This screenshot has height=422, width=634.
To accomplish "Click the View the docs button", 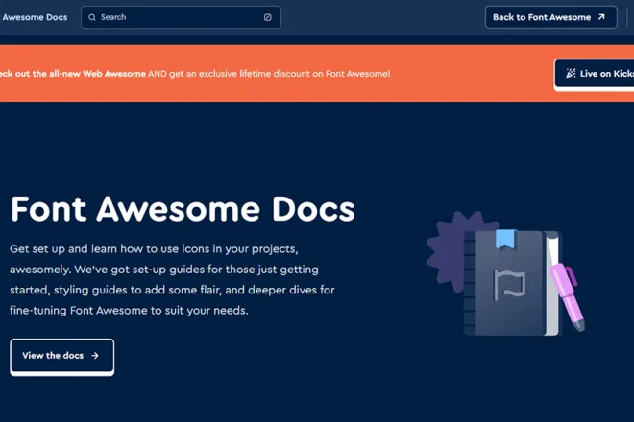I will 61,356.
